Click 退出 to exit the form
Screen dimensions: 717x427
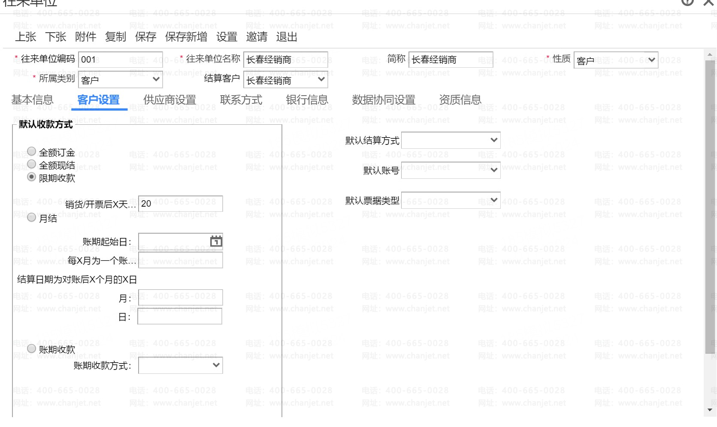(287, 37)
